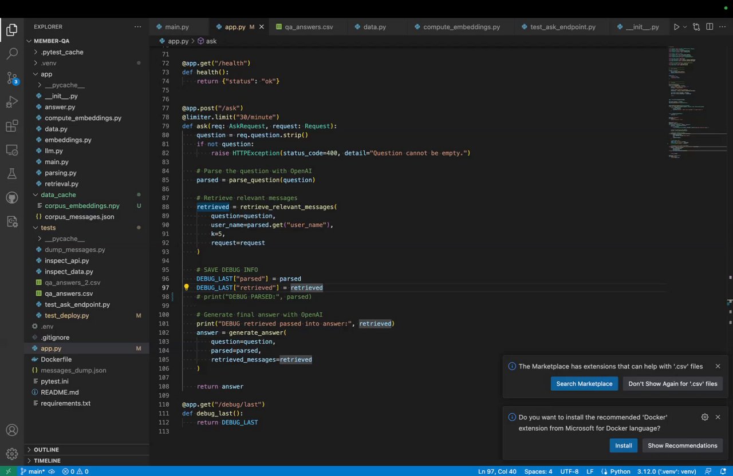The height and width of the screenshot is (476, 733).
Task: Switch to the compute_embeddings.py tab
Action: (x=462, y=27)
